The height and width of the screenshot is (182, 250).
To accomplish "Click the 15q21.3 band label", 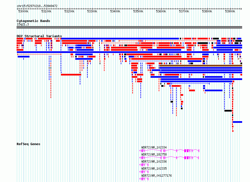I will click(23, 24).
